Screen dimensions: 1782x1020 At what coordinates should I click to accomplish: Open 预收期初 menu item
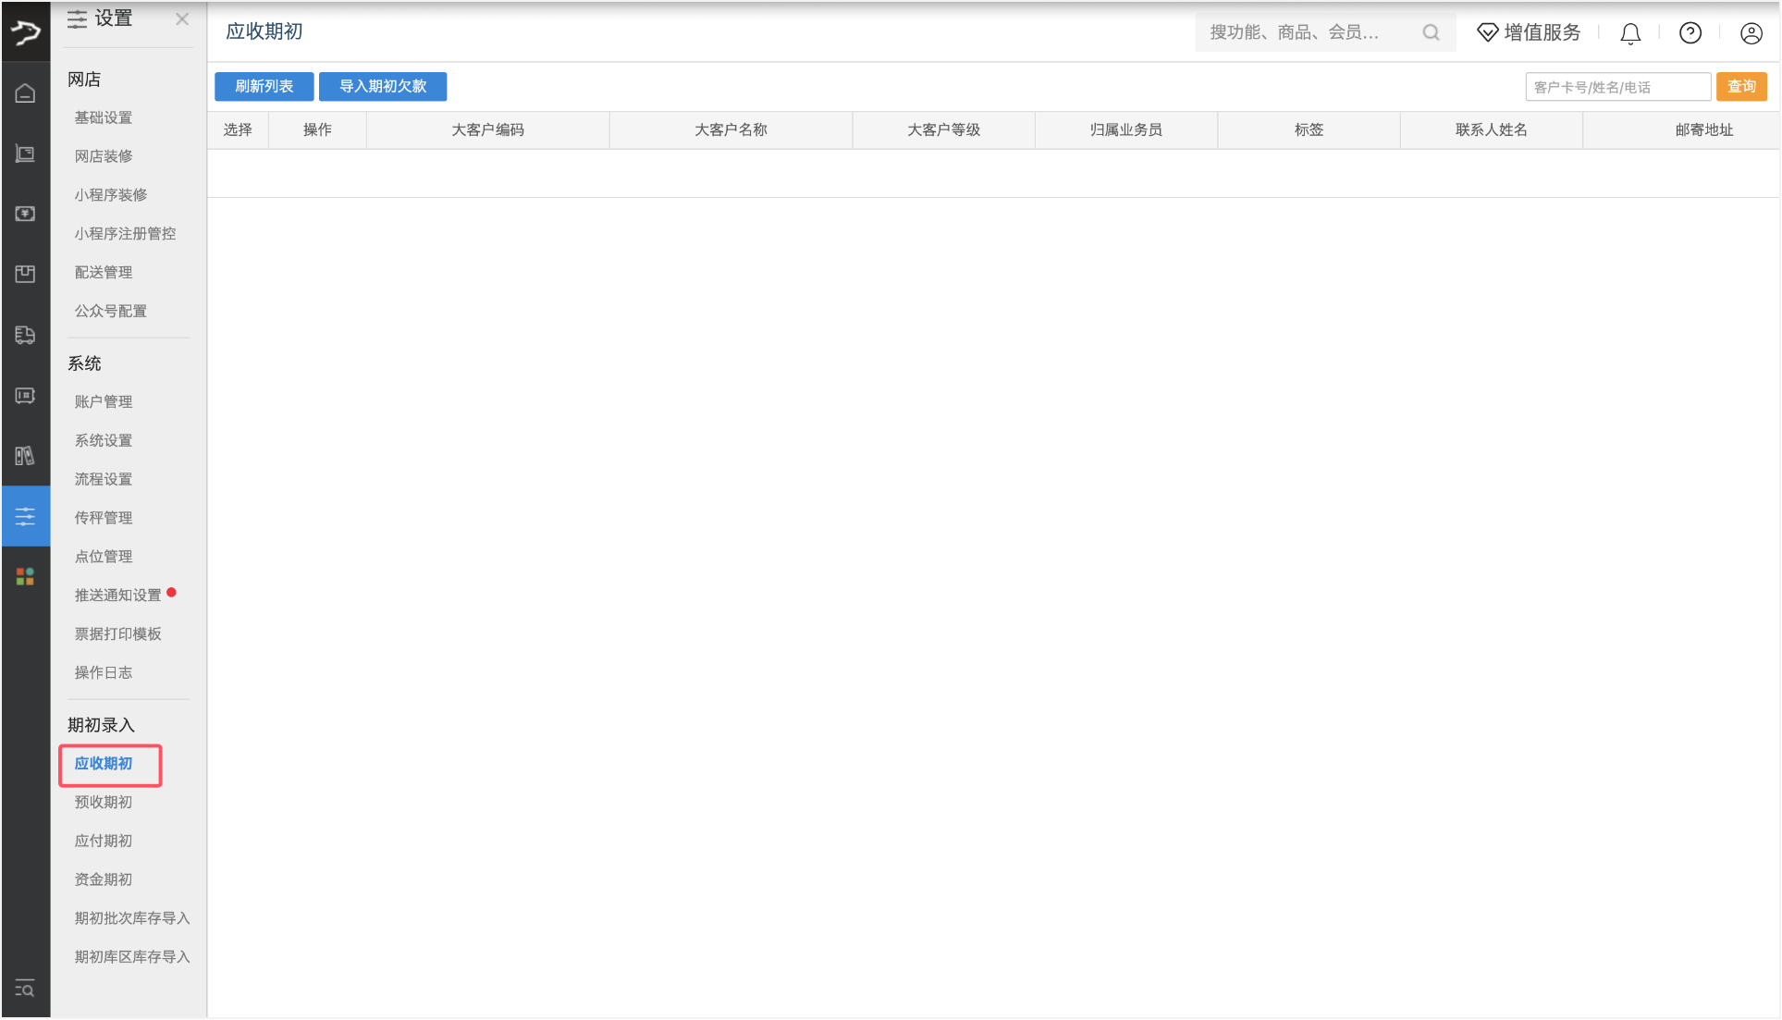[x=104, y=802]
